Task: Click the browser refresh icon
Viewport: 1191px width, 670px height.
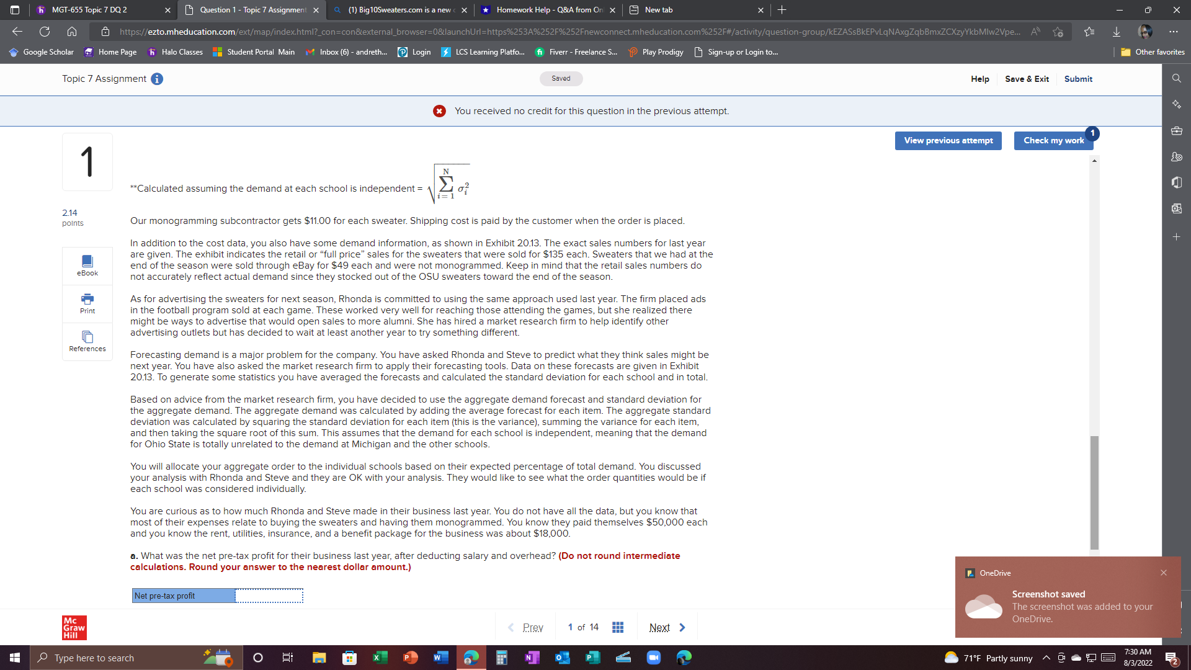Action: (x=45, y=32)
